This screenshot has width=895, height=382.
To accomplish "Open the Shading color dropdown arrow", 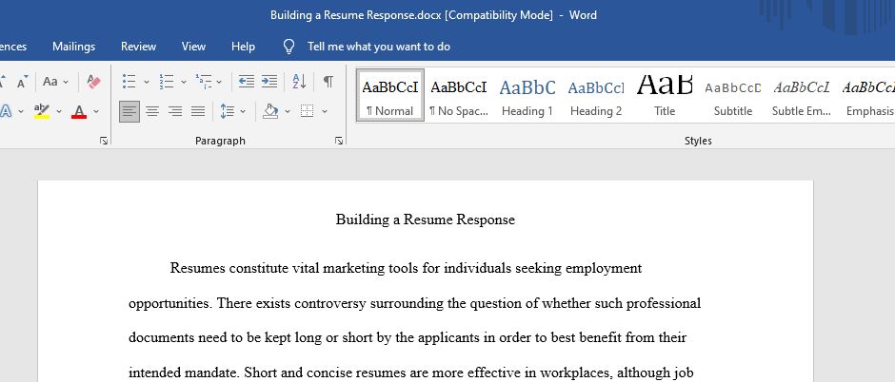I will pyautogui.click(x=288, y=111).
